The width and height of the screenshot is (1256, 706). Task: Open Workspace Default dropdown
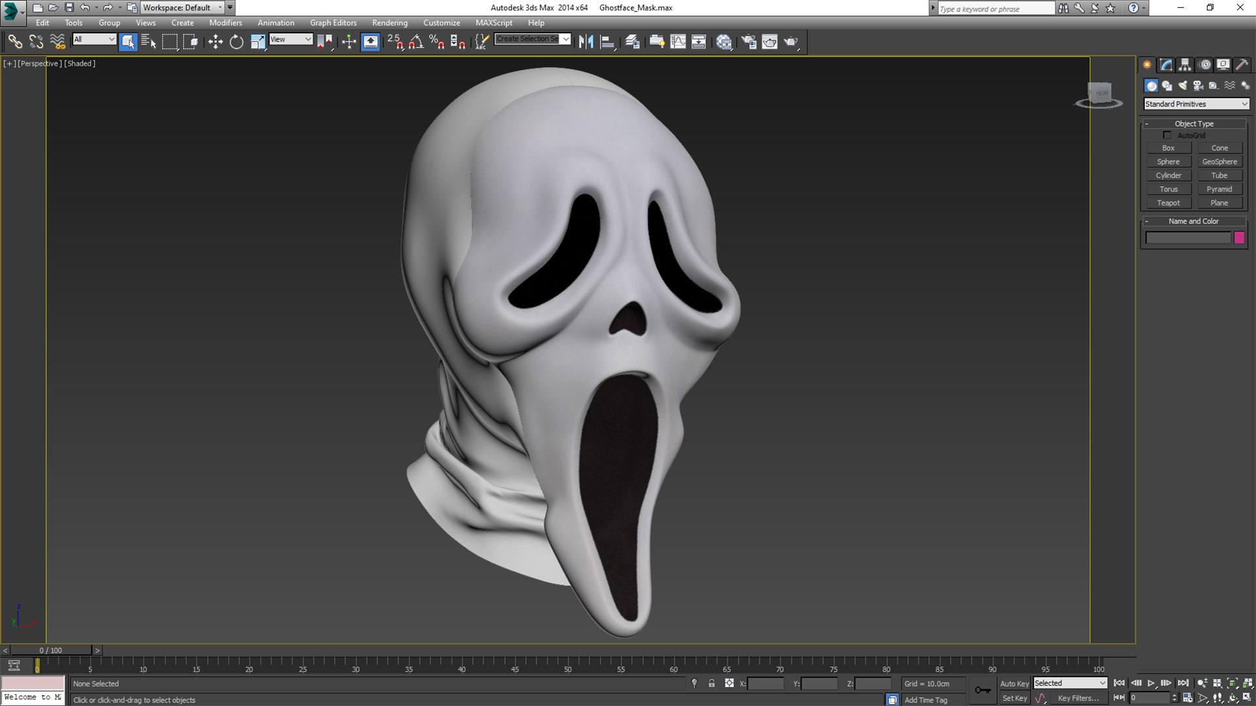[x=183, y=8]
